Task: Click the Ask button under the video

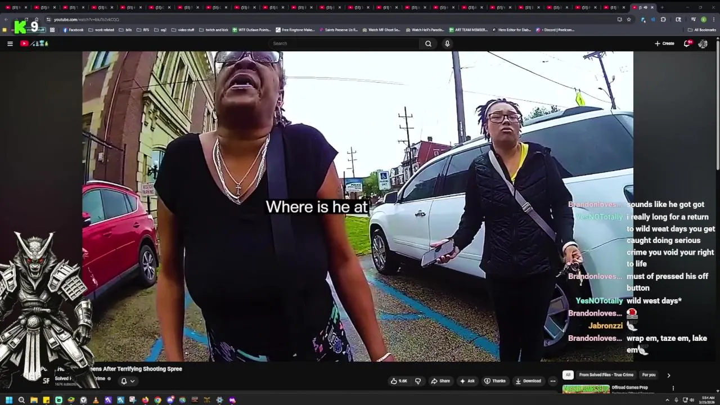Action: point(467,381)
